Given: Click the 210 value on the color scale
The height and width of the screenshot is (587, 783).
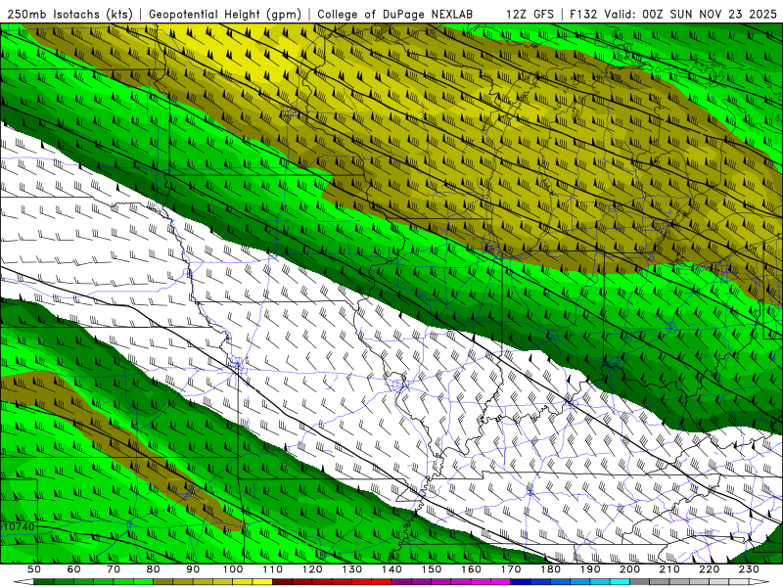Looking at the screenshot, I should pyautogui.click(x=669, y=569).
